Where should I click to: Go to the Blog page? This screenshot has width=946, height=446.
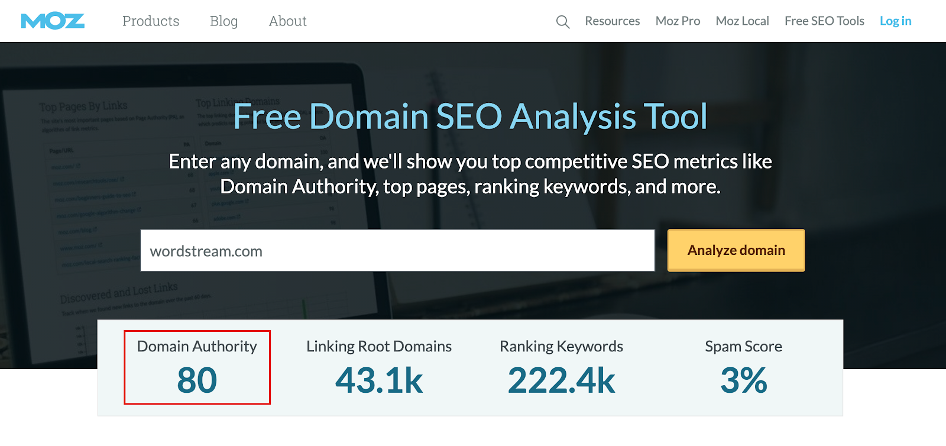click(x=223, y=21)
